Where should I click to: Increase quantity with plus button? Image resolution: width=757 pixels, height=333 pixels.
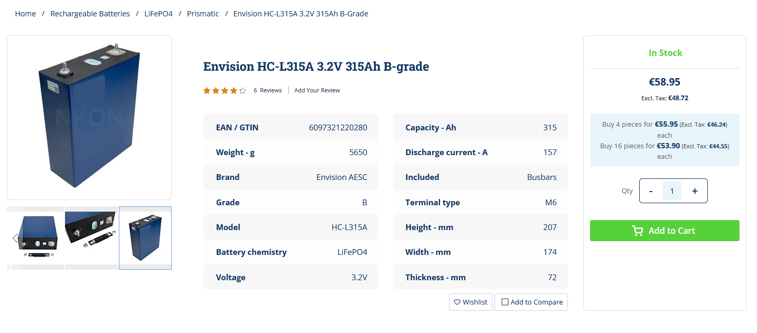695,191
